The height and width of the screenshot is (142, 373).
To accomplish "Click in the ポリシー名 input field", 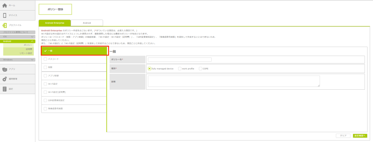I will click(180, 60).
